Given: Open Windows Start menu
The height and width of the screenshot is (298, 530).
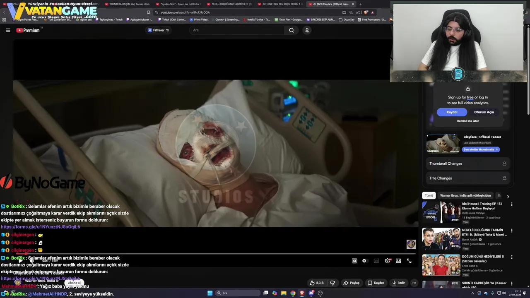Looking at the screenshot, I should pos(210,293).
